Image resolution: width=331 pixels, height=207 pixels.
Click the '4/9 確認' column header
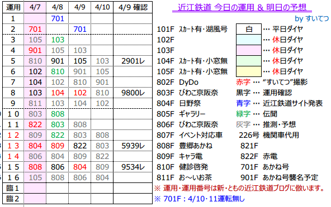(133, 7)
